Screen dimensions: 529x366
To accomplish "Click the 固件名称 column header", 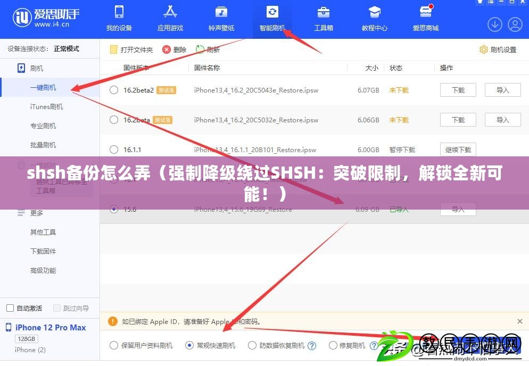I will 207,68.
